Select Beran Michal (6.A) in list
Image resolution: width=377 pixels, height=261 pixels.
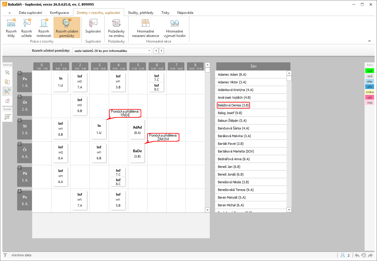251,205
